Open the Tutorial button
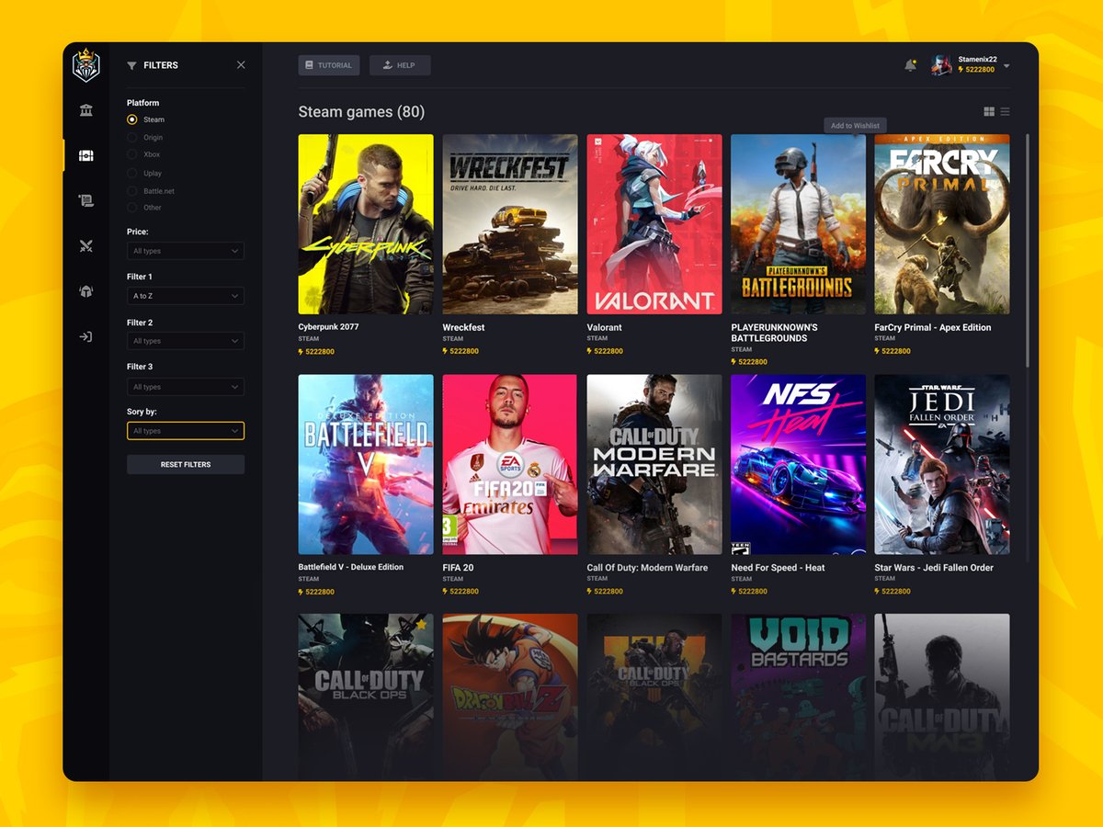 pyautogui.click(x=328, y=65)
